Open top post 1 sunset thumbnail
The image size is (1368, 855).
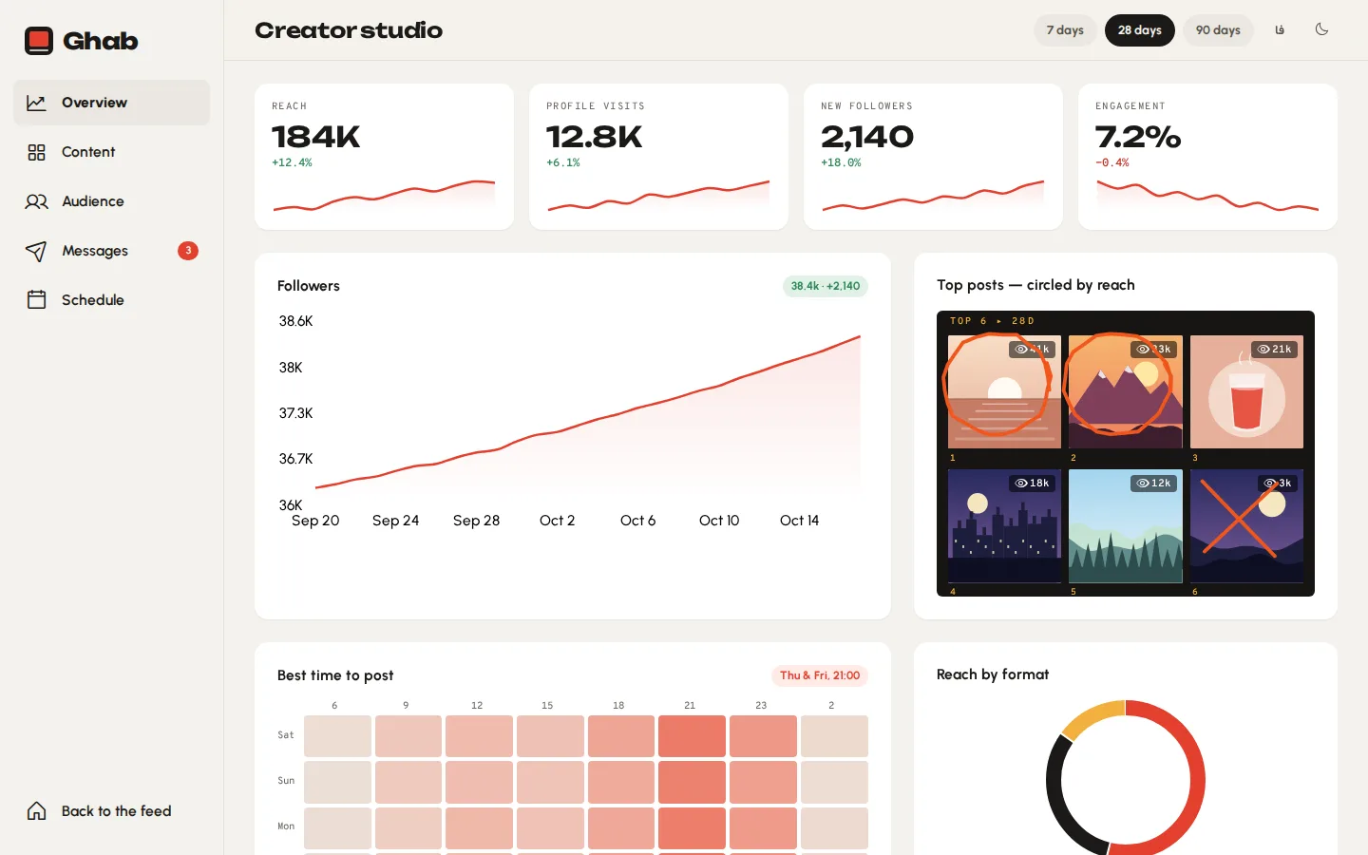(x=1004, y=391)
